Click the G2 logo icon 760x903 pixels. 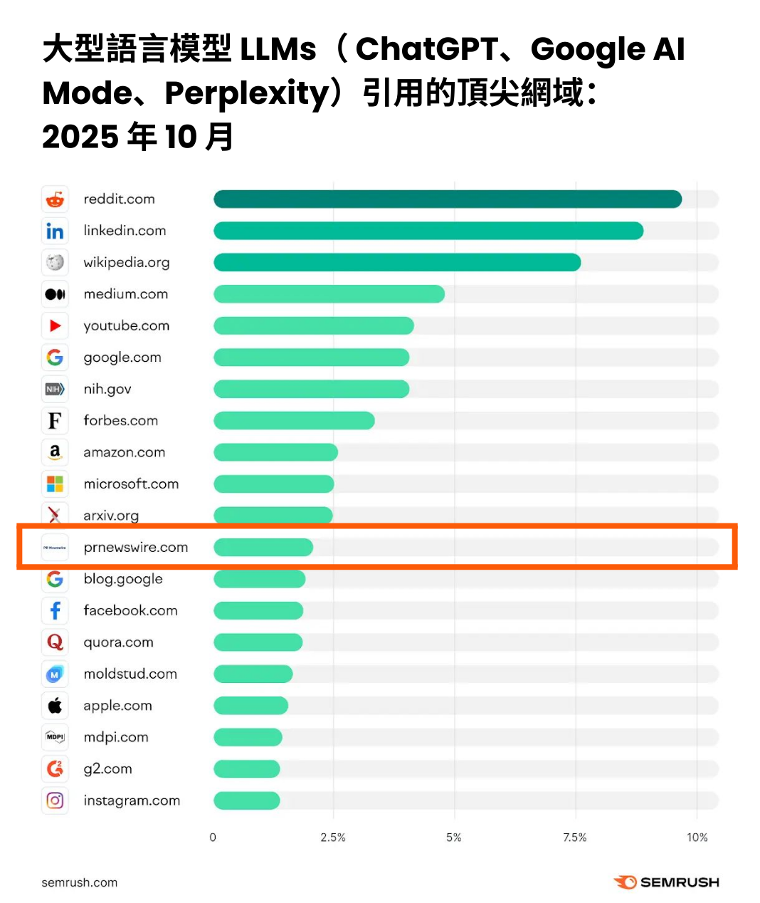click(55, 769)
